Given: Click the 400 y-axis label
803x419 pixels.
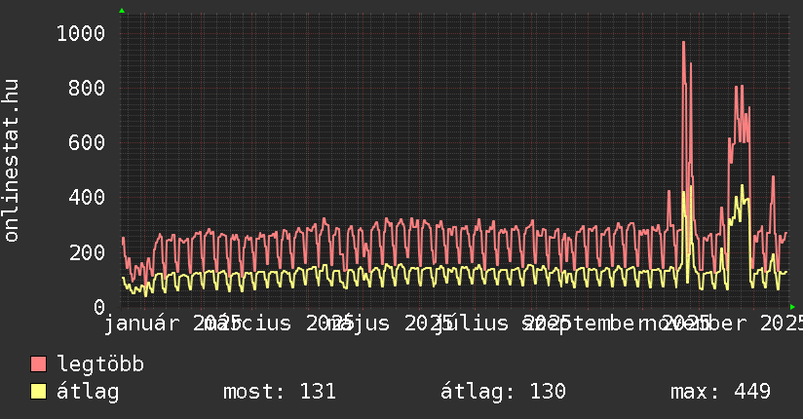Looking at the screenshot, I should tap(86, 198).
